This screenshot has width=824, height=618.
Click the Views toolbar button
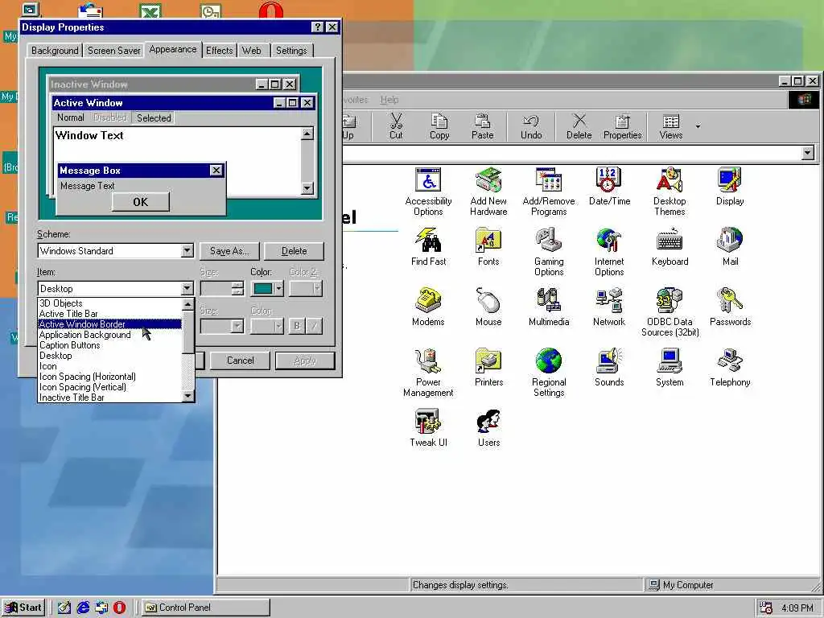coord(671,126)
